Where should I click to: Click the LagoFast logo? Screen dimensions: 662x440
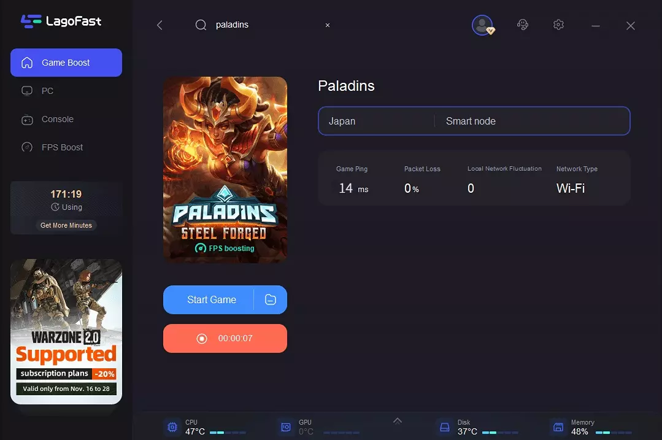coord(61,21)
